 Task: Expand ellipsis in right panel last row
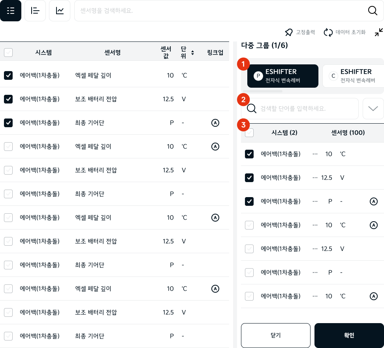(x=315, y=296)
